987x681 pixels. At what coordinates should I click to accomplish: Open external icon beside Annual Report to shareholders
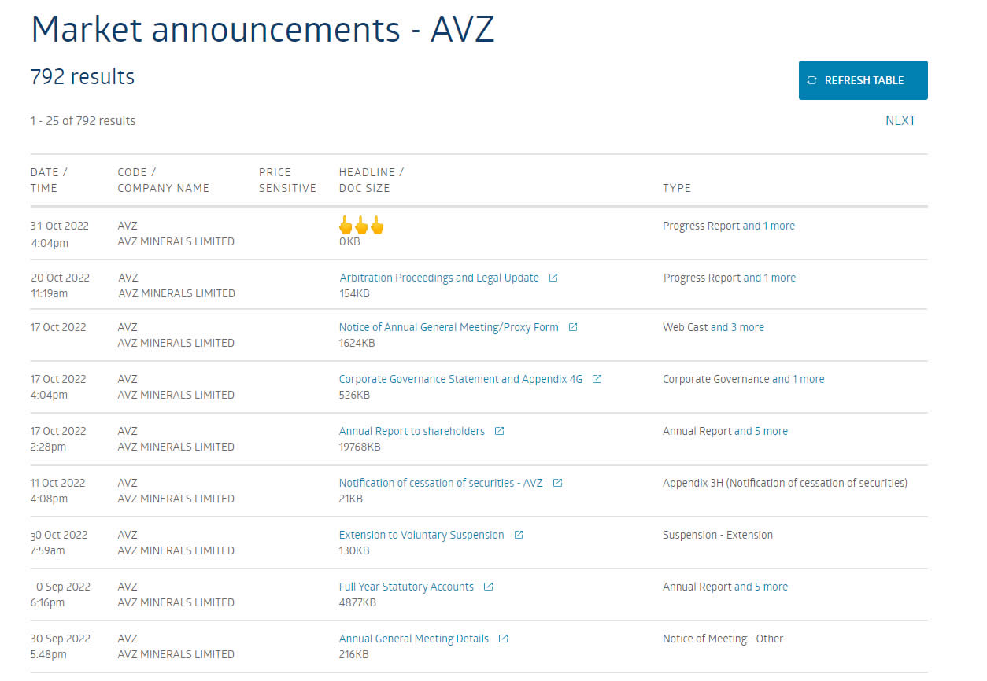[x=499, y=431]
